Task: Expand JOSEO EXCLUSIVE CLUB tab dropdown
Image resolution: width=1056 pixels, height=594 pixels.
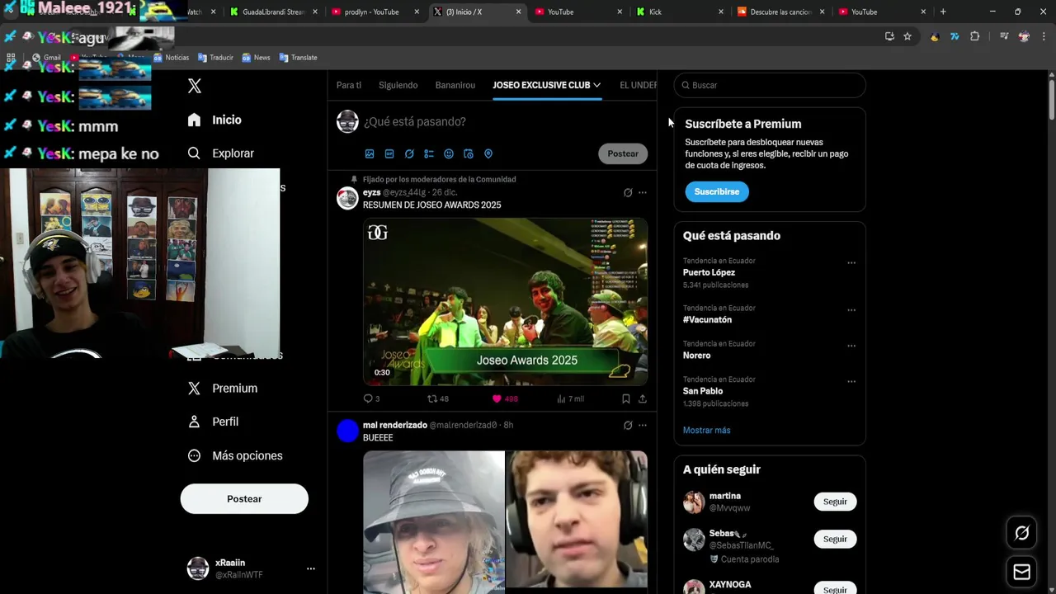Action: tap(596, 85)
